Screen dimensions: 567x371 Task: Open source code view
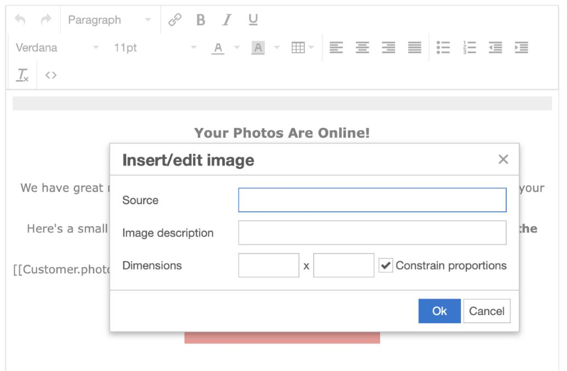(x=50, y=75)
